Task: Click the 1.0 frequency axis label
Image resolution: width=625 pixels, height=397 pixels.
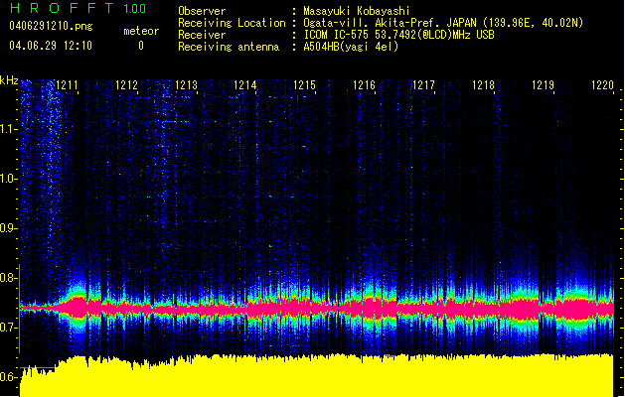Action: 10,179
